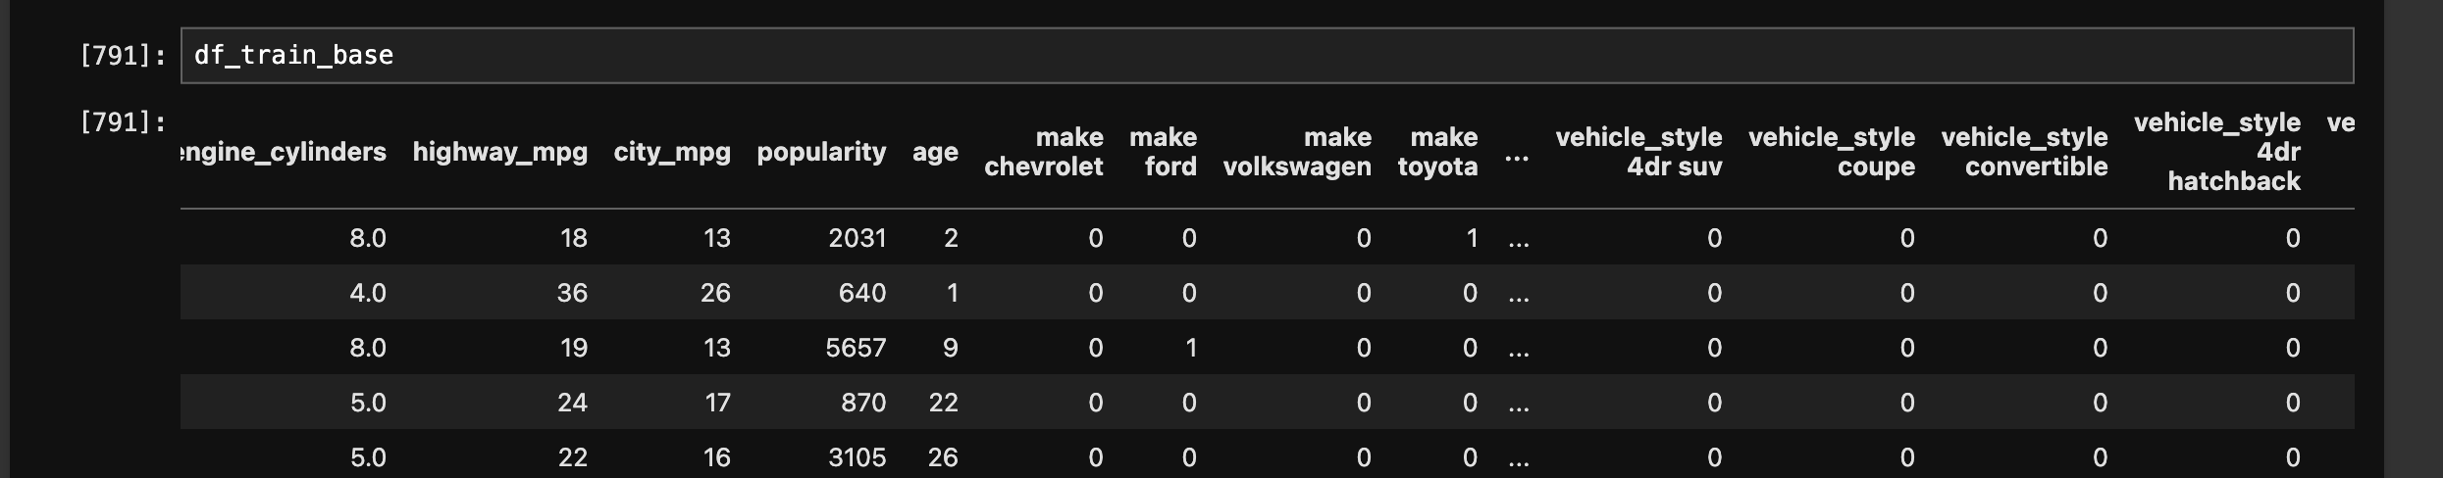
Task: Click the age column header
Action: (x=935, y=152)
